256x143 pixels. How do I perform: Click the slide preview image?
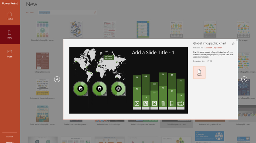coord(127,80)
